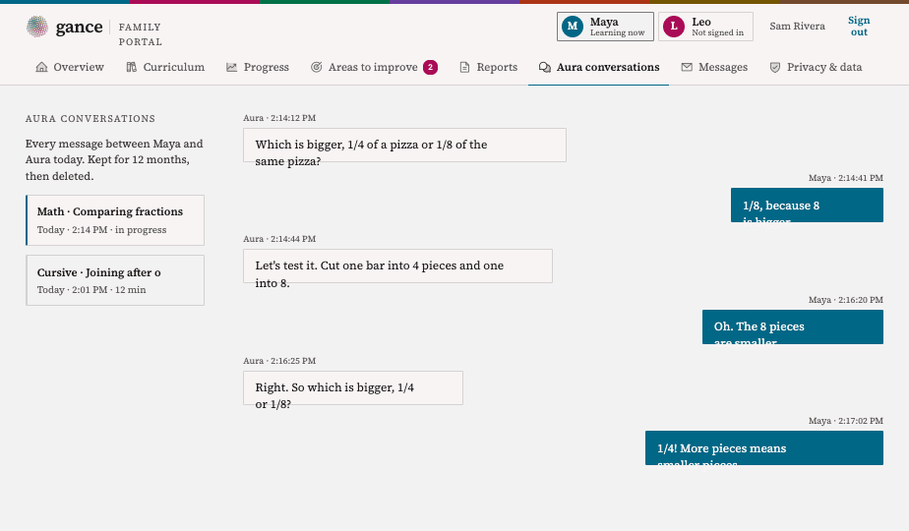Click Aura's 'Let's test it' message
The width and height of the screenshot is (909, 531).
coord(397,266)
